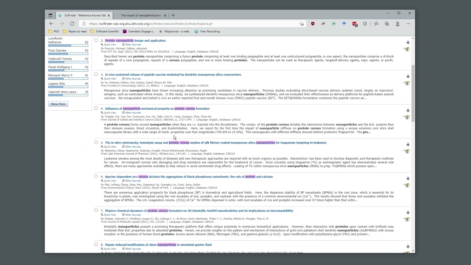Open Other Sources for In vitro cytotoxicity result
The width and height of the screenshot is (471, 265).
pos(131,147)
